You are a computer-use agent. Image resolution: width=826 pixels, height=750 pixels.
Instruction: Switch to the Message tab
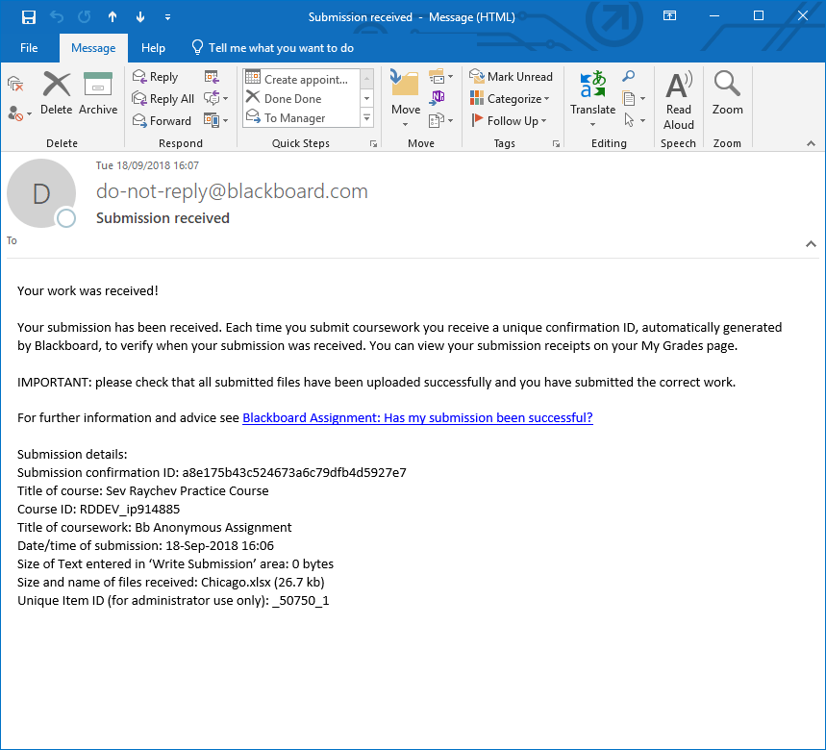click(93, 48)
